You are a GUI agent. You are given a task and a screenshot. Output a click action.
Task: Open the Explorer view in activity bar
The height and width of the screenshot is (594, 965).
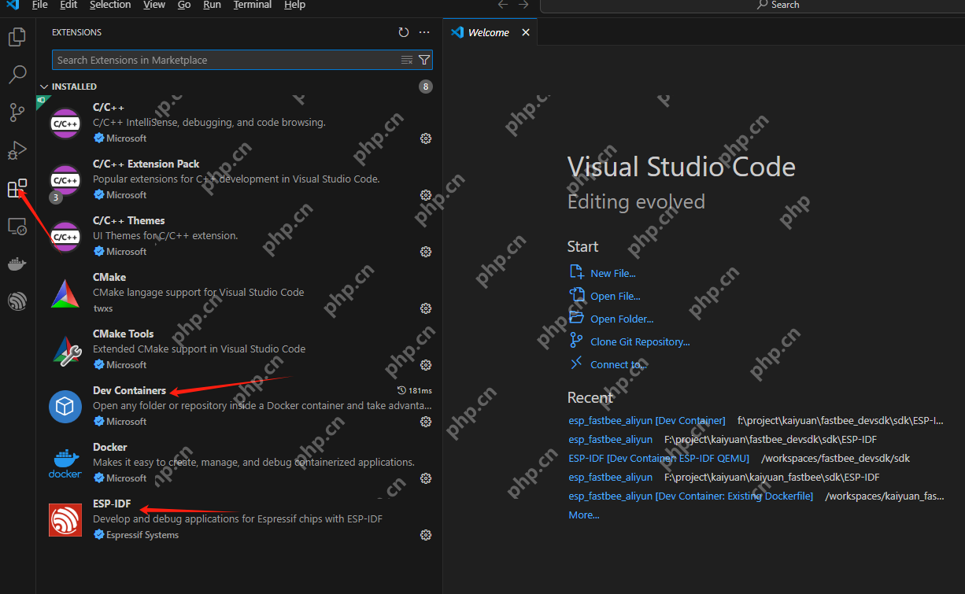[17, 37]
